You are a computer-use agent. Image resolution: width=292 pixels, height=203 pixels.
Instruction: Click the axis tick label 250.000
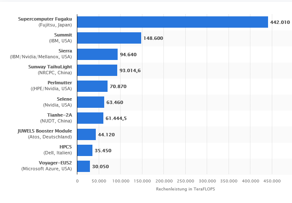click(185, 181)
